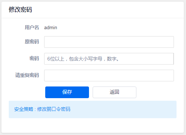Click the empty card area below the notice
This screenshot has height=135, width=186.
(93, 126)
